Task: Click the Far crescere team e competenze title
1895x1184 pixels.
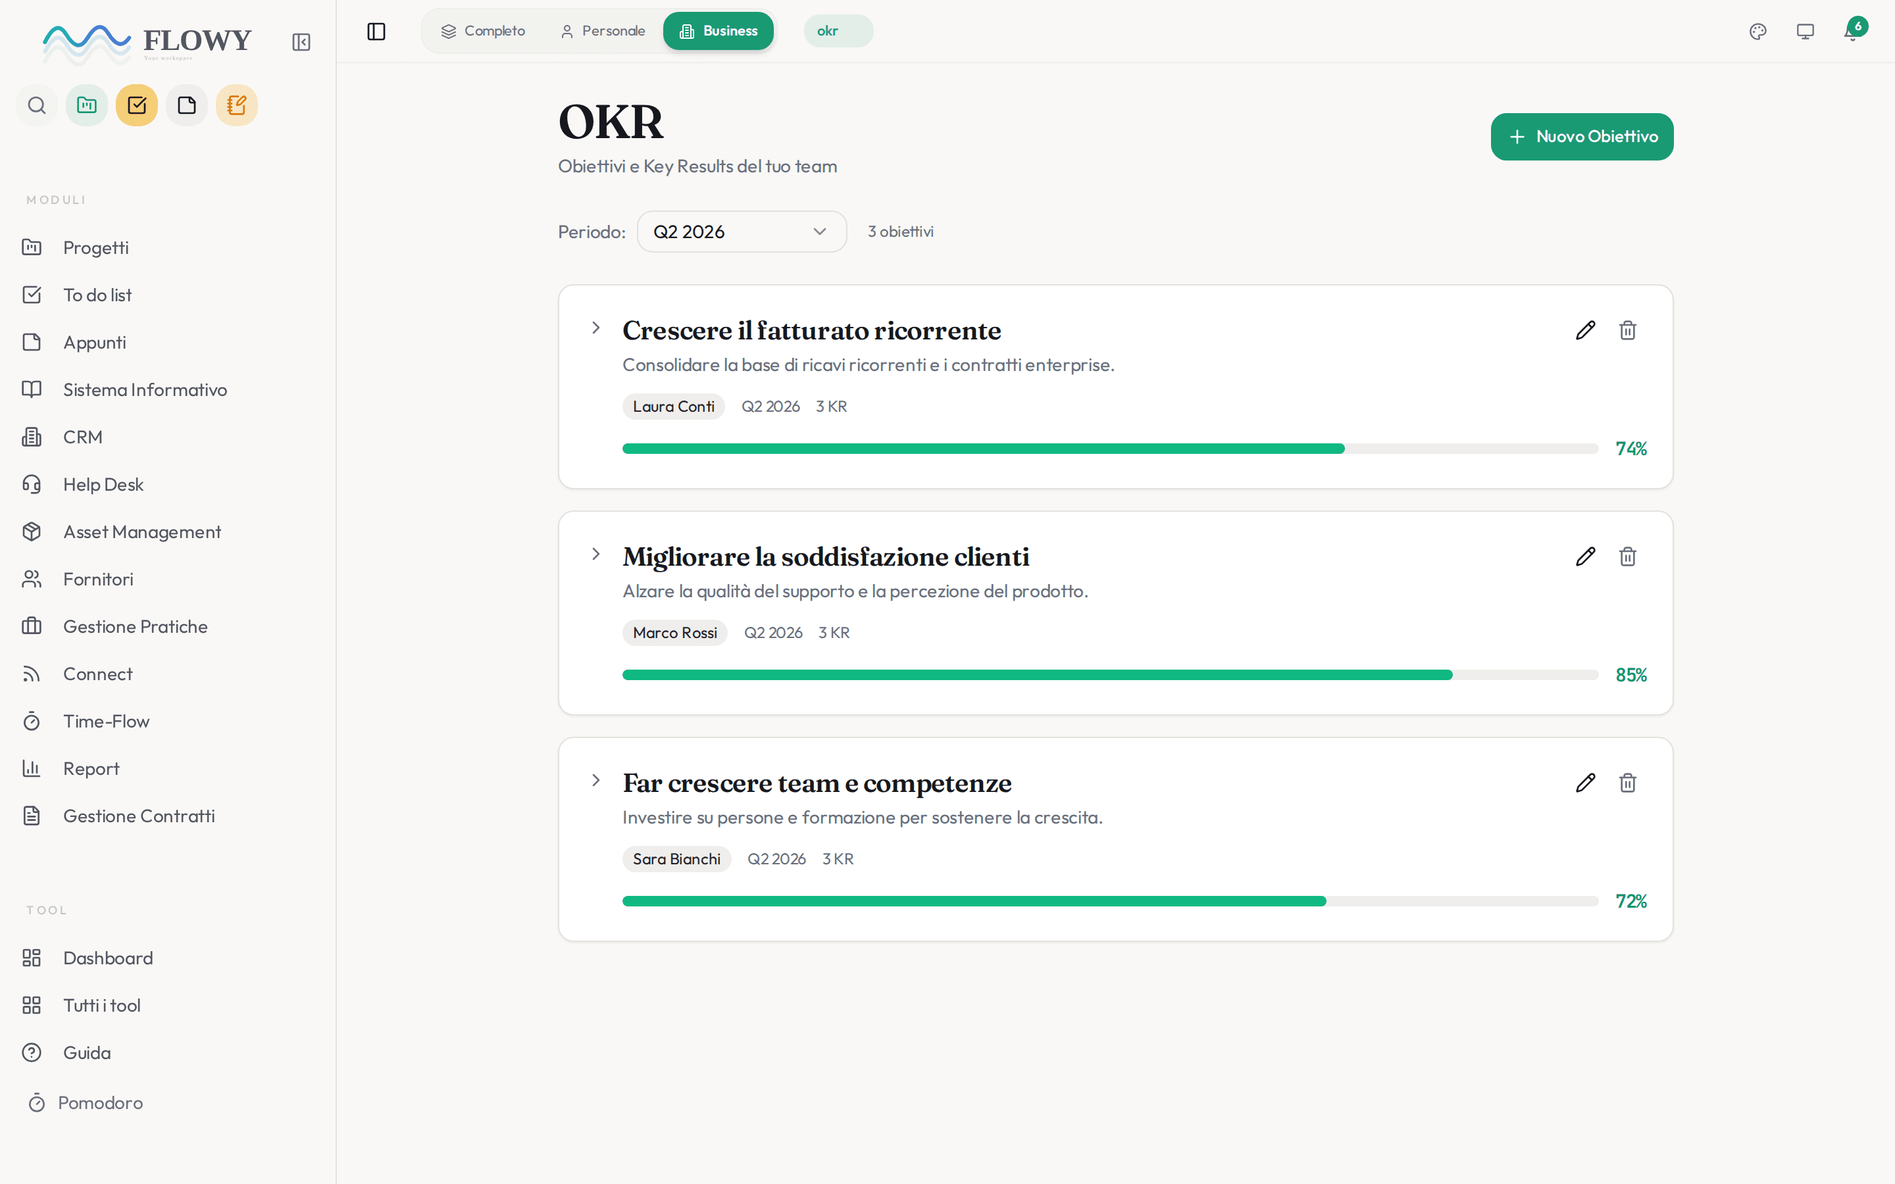Action: click(817, 783)
